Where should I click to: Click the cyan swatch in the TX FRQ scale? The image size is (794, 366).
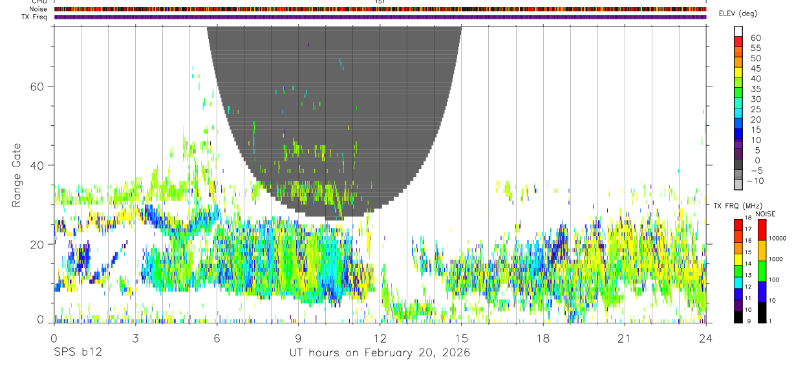tap(738, 282)
